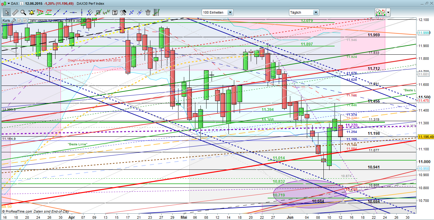434x220 pixels.
Task: Click the green 11.897 level label
Action: pyautogui.click(x=307, y=44)
